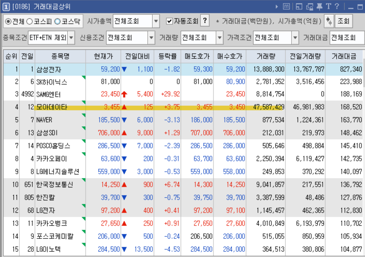Select the LG이노텍 stock name
The image size is (365, 257).
point(48,249)
